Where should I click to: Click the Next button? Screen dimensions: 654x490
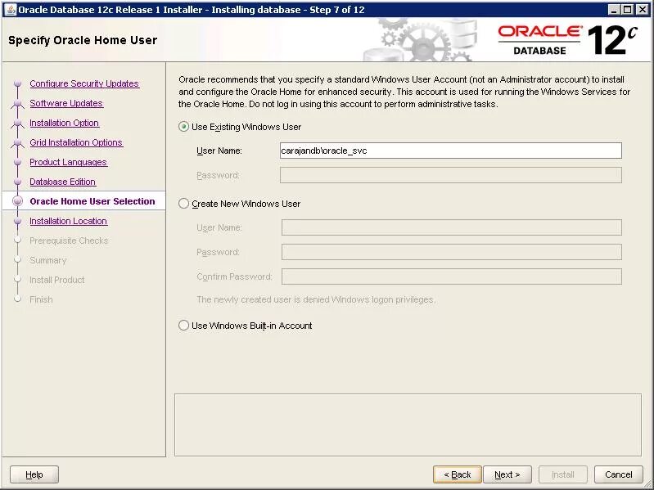507,474
